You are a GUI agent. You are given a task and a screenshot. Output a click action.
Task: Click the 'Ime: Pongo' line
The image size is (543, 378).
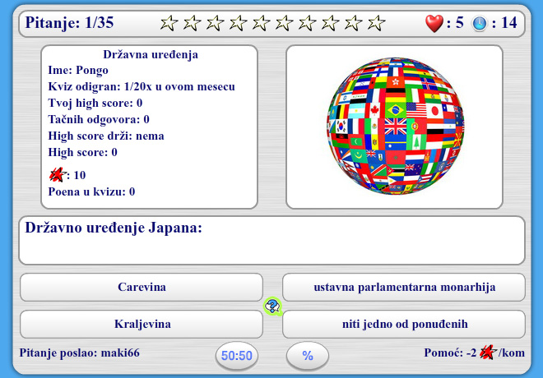pyautogui.click(x=78, y=70)
